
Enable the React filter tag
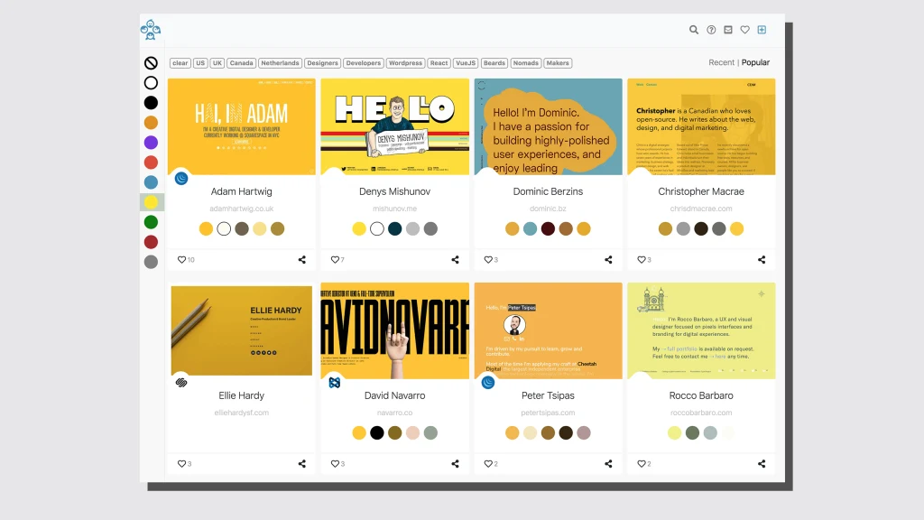(439, 63)
